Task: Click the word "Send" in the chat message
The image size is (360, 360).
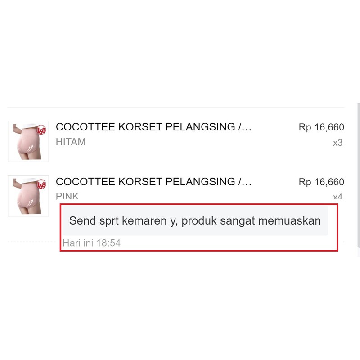Action: point(83,221)
